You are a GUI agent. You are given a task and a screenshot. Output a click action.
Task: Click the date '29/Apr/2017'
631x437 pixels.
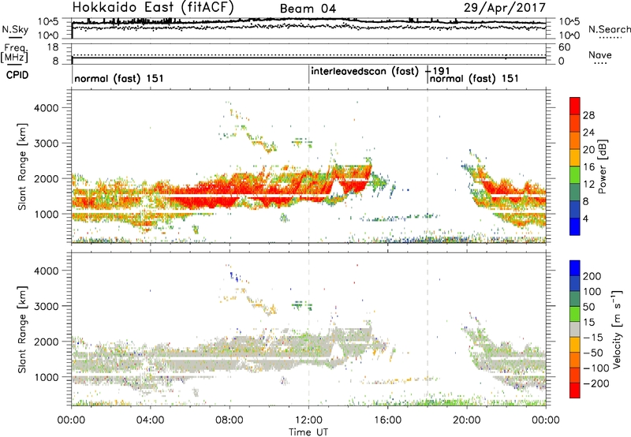[x=505, y=8]
